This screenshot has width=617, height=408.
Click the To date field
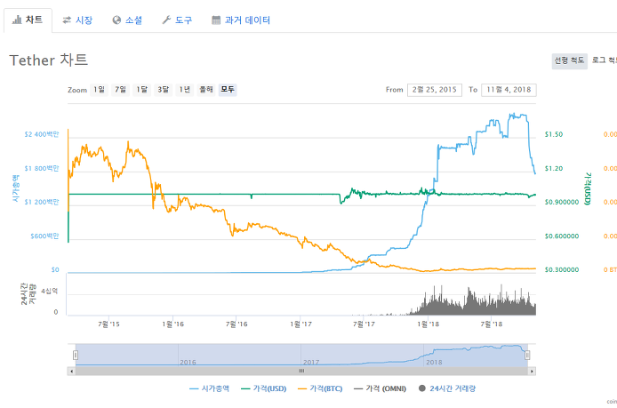click(509, 90)
